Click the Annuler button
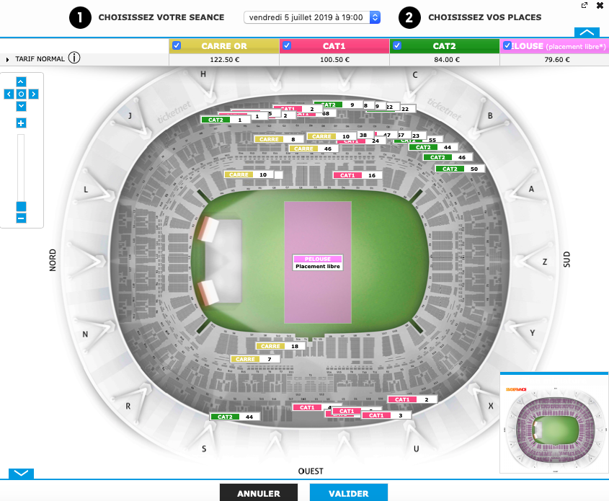The image size is (609, 501). [x=258, y=493]
